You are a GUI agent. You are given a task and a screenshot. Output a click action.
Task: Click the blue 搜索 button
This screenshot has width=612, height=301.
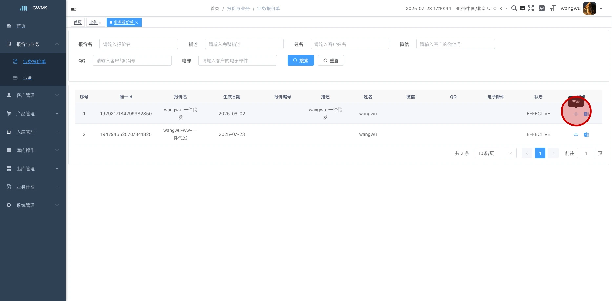(300, 61)
